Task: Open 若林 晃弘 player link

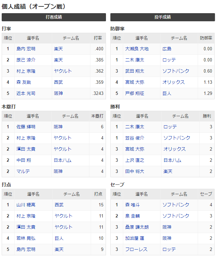Action: click(x=26, y=238)
